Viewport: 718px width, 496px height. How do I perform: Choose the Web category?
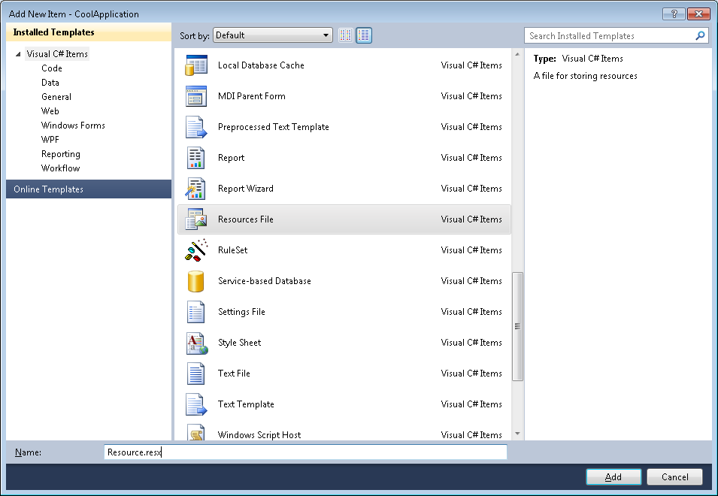point(50,110)
